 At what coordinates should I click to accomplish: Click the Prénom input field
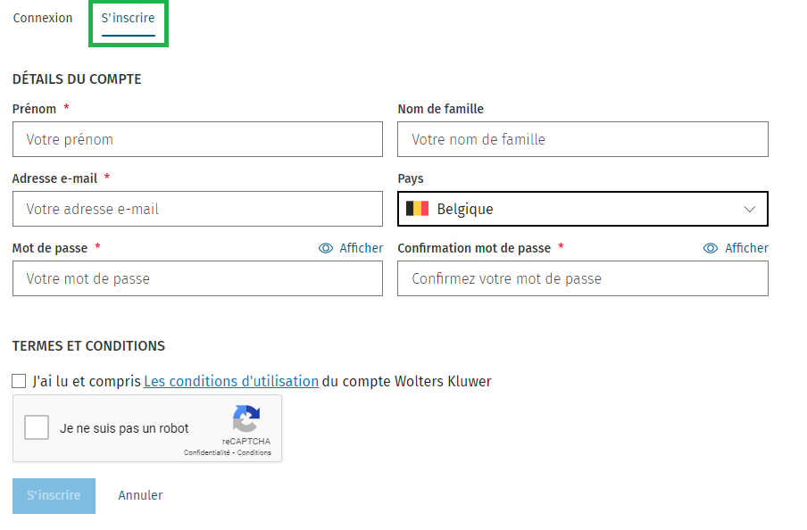(197, 139)
